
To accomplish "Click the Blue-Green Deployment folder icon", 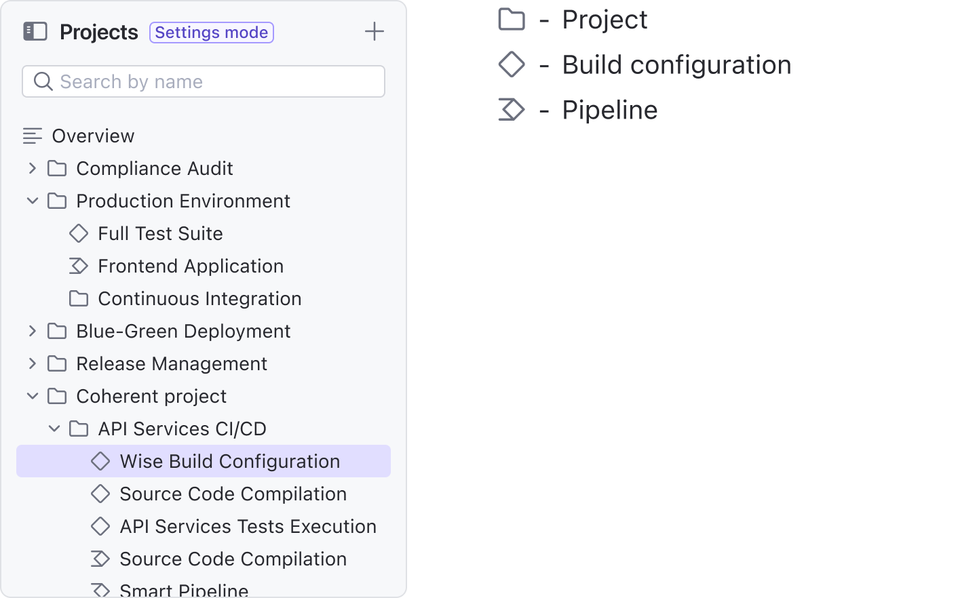I will pos(57,331).
